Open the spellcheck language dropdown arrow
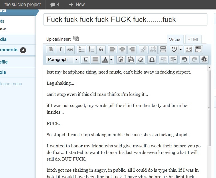Image resolution: width=216 pixels, height=178 pixels. 181,49
